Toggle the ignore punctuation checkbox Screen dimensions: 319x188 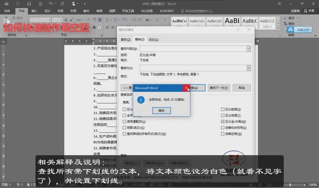point(223,128)
